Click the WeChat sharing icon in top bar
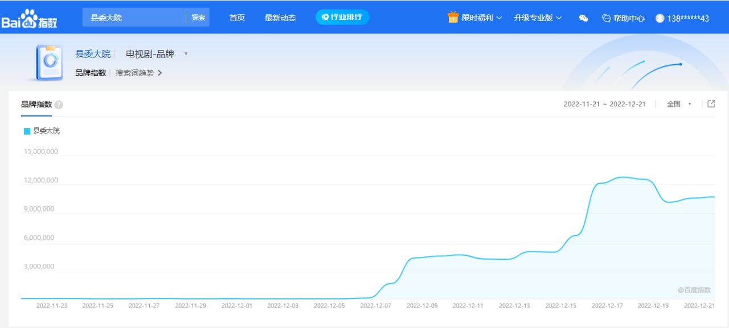Screen dimensions: 729x328 tap(581, 18)
